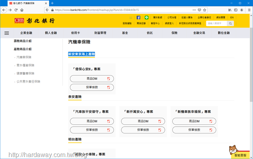The height and width of the screenshot is (159, 253).
Task: Reload the current page
Action: [x=16, y=10]
